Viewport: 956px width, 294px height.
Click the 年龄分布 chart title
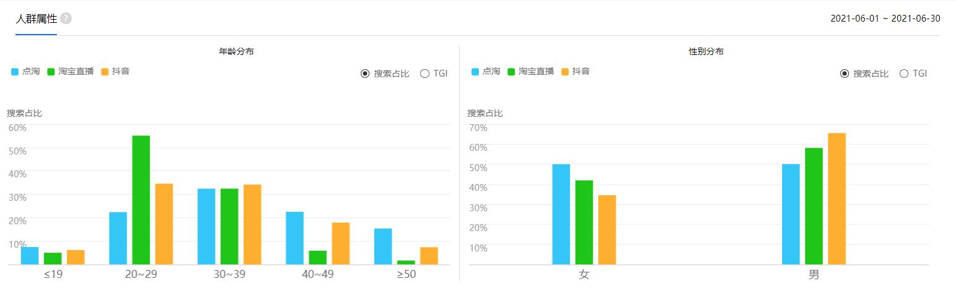click(x=236, y=52)
